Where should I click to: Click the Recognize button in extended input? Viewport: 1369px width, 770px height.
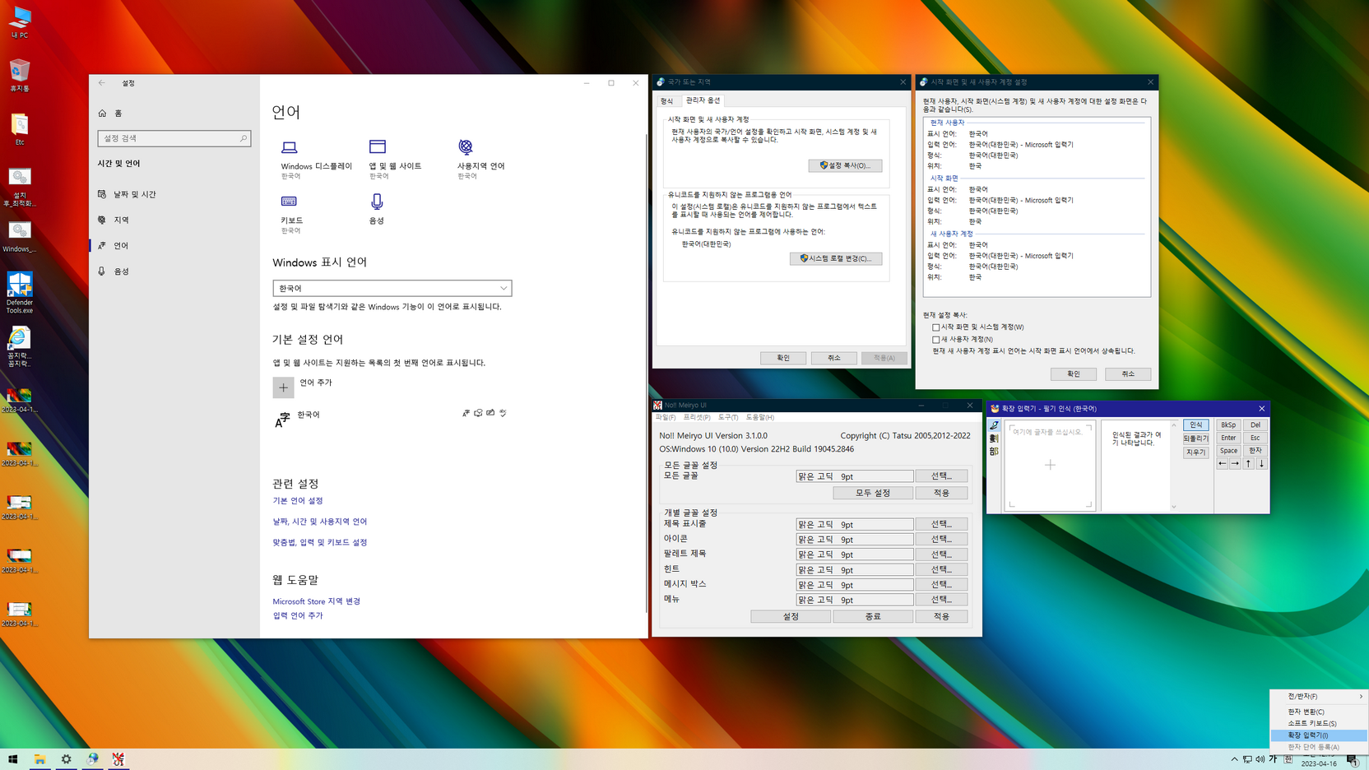point(1196,425)
